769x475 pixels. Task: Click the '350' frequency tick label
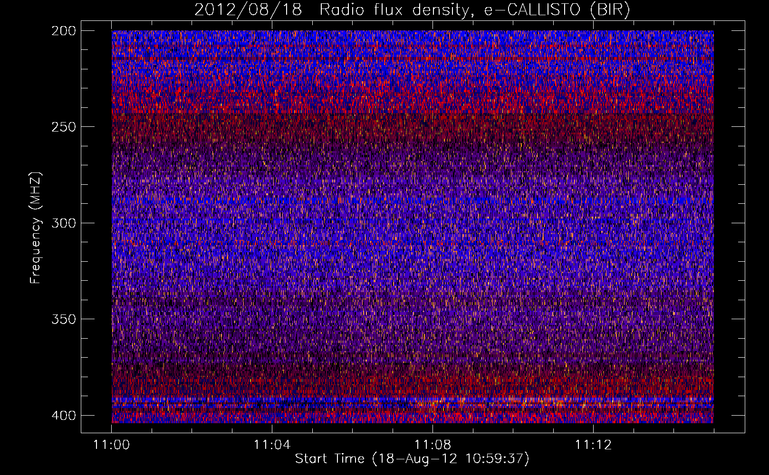tap(63, 319)
